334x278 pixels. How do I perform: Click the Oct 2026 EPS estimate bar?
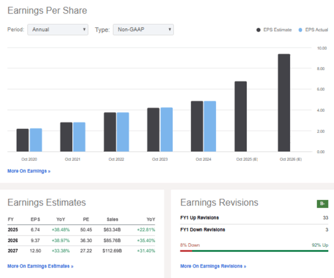pyautogui.click(x=284, y=103)
